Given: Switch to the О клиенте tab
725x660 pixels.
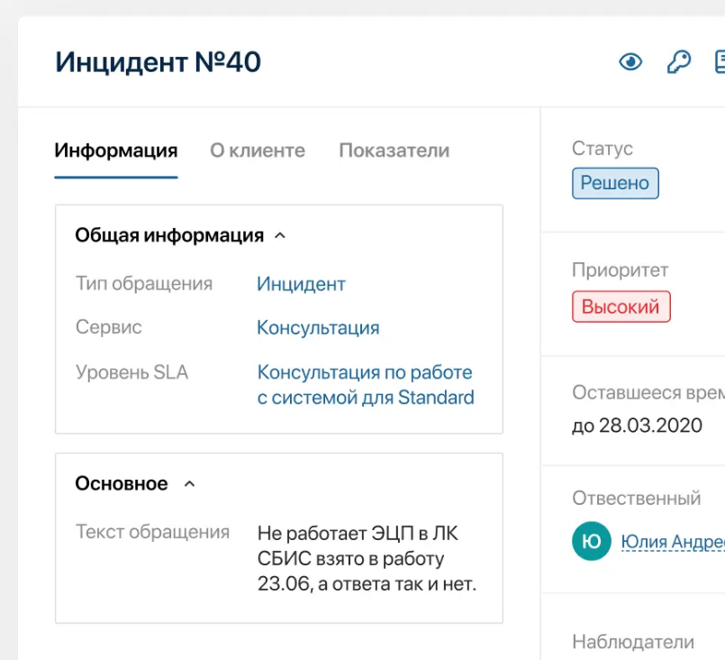Looking at the screenshot, I should click(258, 151).
